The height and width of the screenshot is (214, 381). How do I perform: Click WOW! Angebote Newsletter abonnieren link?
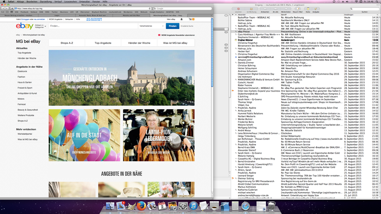coord(178,35)
